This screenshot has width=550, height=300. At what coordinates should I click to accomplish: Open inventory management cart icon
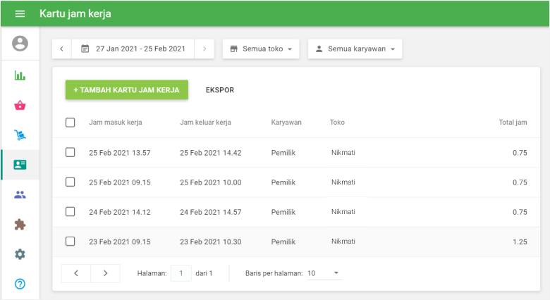[20, 135]
